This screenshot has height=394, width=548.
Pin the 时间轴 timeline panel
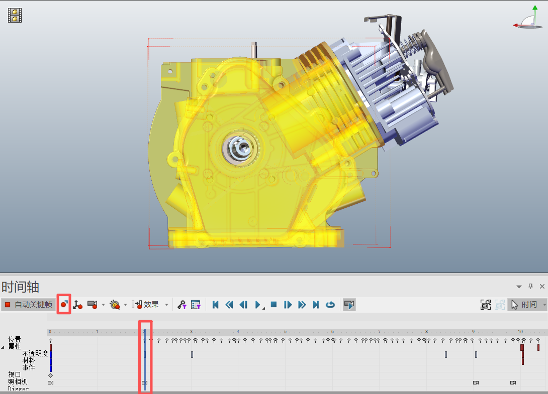[x=530, y=286]
